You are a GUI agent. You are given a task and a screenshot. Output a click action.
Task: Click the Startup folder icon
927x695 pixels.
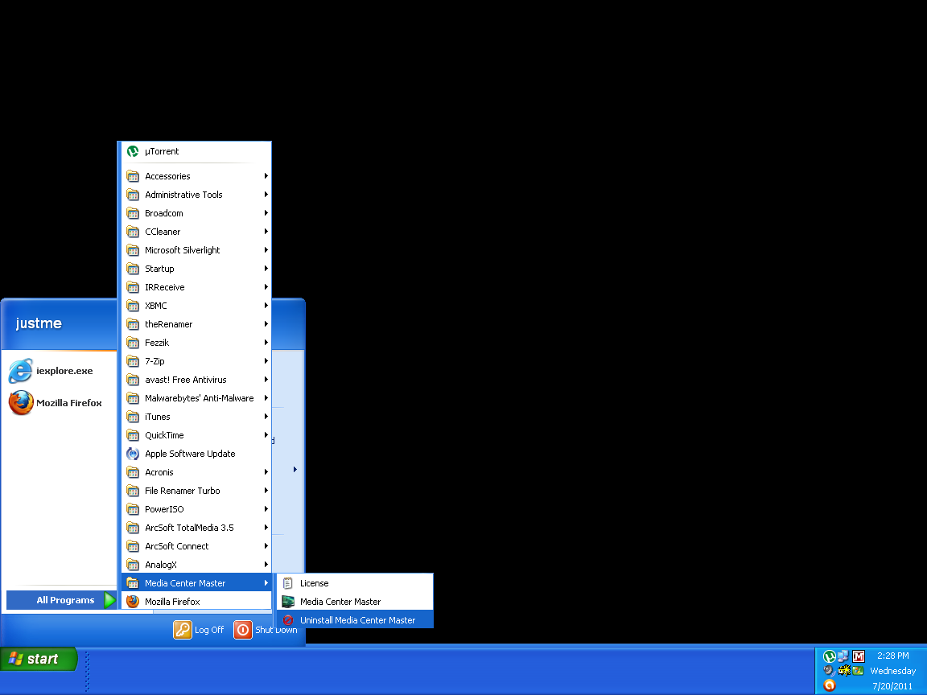click(x=133, y=269)
